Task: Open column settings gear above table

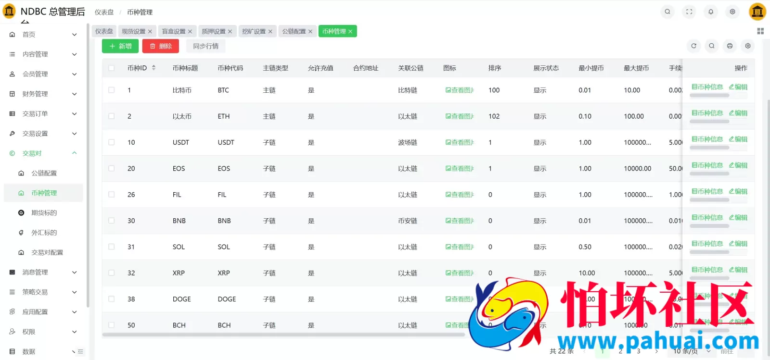Action: (x=748, y=46)
